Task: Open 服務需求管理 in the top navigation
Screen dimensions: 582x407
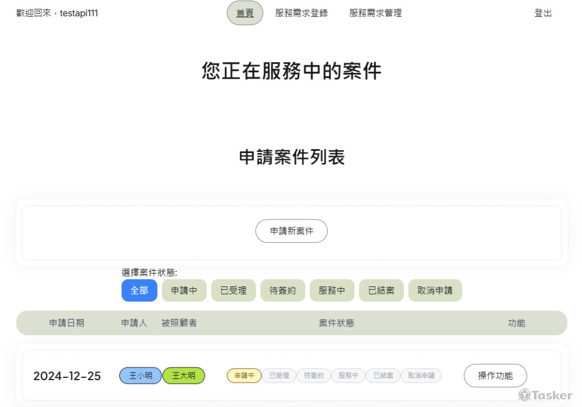Action: coord(375,13)
